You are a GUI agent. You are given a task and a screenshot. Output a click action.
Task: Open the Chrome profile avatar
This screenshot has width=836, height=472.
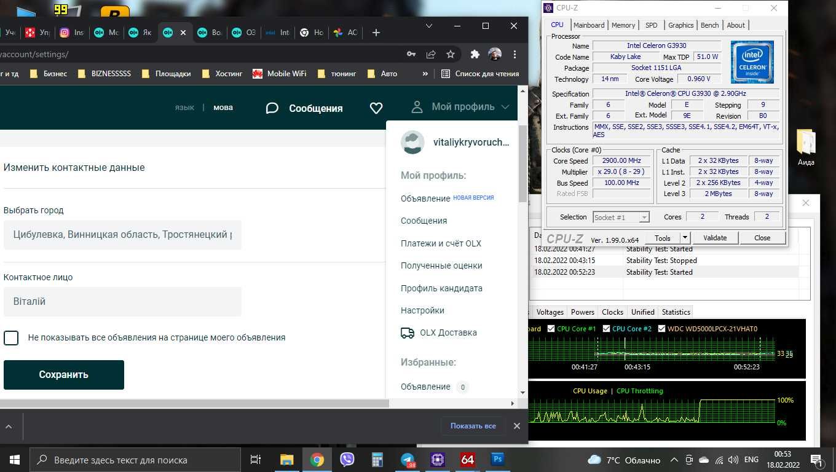point(495,54)
